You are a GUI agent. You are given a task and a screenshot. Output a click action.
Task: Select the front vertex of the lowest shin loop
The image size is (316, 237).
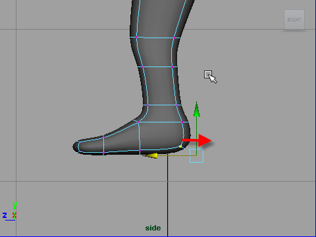(x=147, y=105)
